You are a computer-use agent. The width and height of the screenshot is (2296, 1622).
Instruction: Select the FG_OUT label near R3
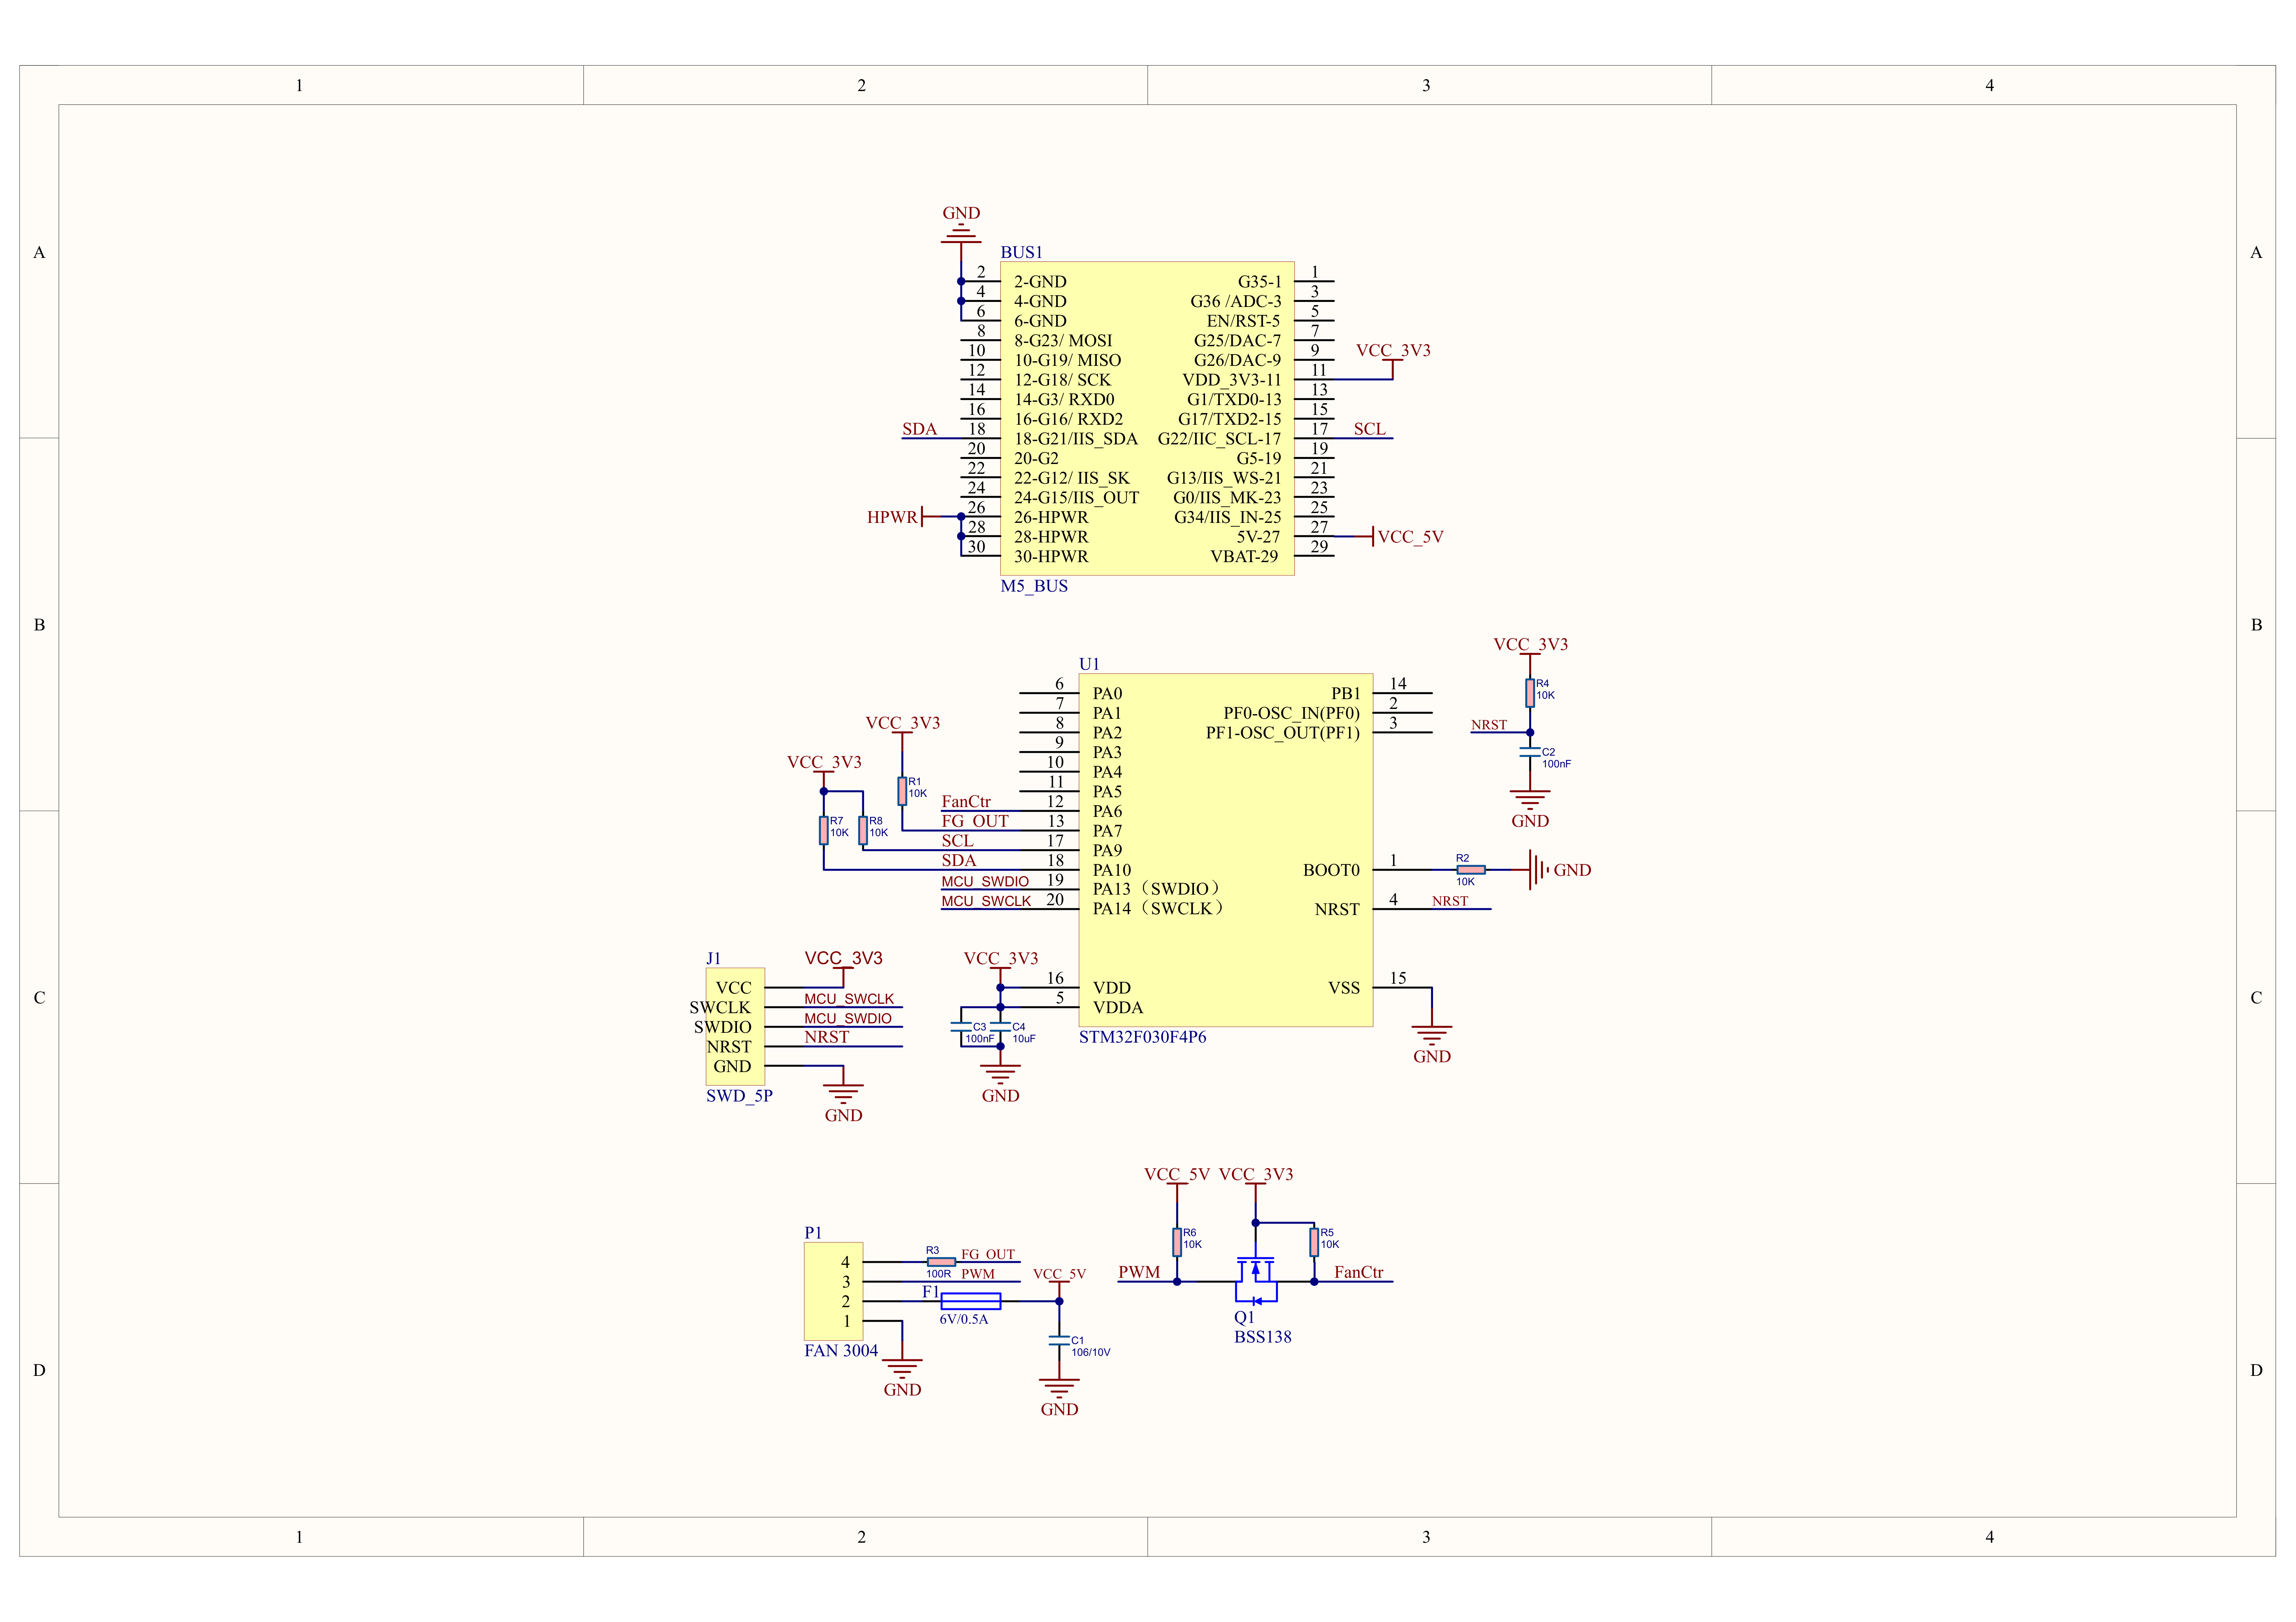(x=988, y=1254)
